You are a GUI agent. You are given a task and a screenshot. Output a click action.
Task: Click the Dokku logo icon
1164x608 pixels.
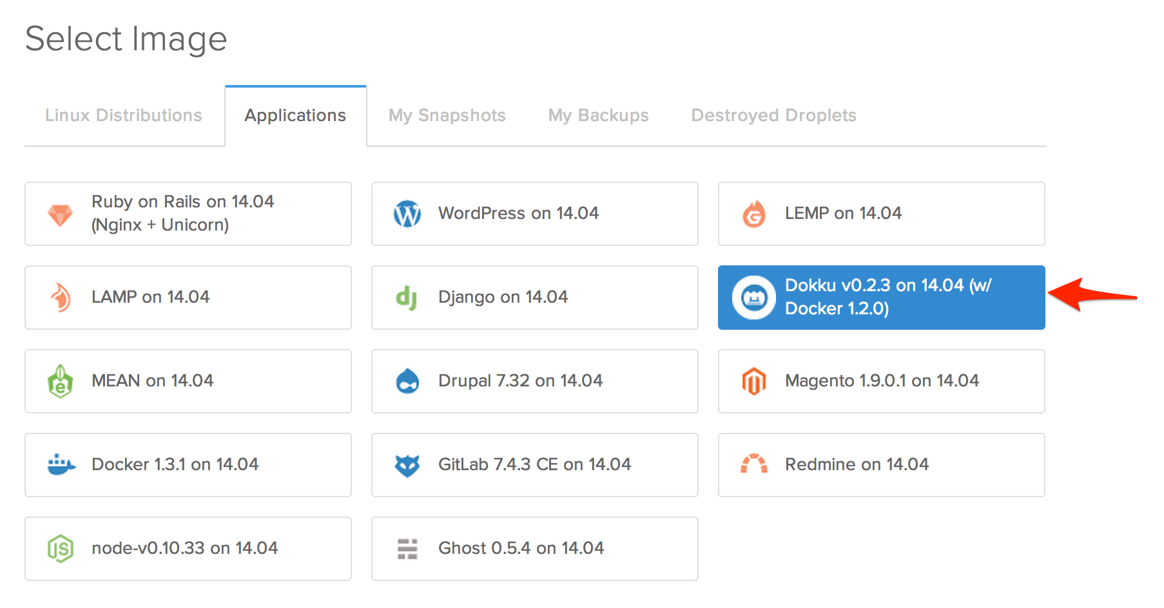pyautogui.click(x=753, y=298)
